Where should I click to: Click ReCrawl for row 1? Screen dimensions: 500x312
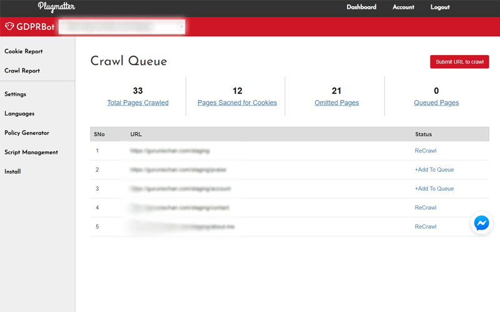[425, 151]
